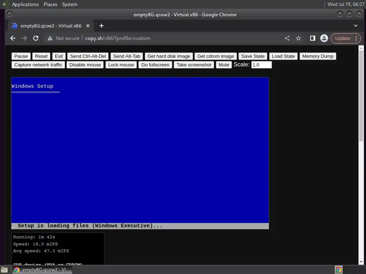Expand the tab search chevron
The height and width of the screenshot is (274, 366).
[x=356, y=26]
